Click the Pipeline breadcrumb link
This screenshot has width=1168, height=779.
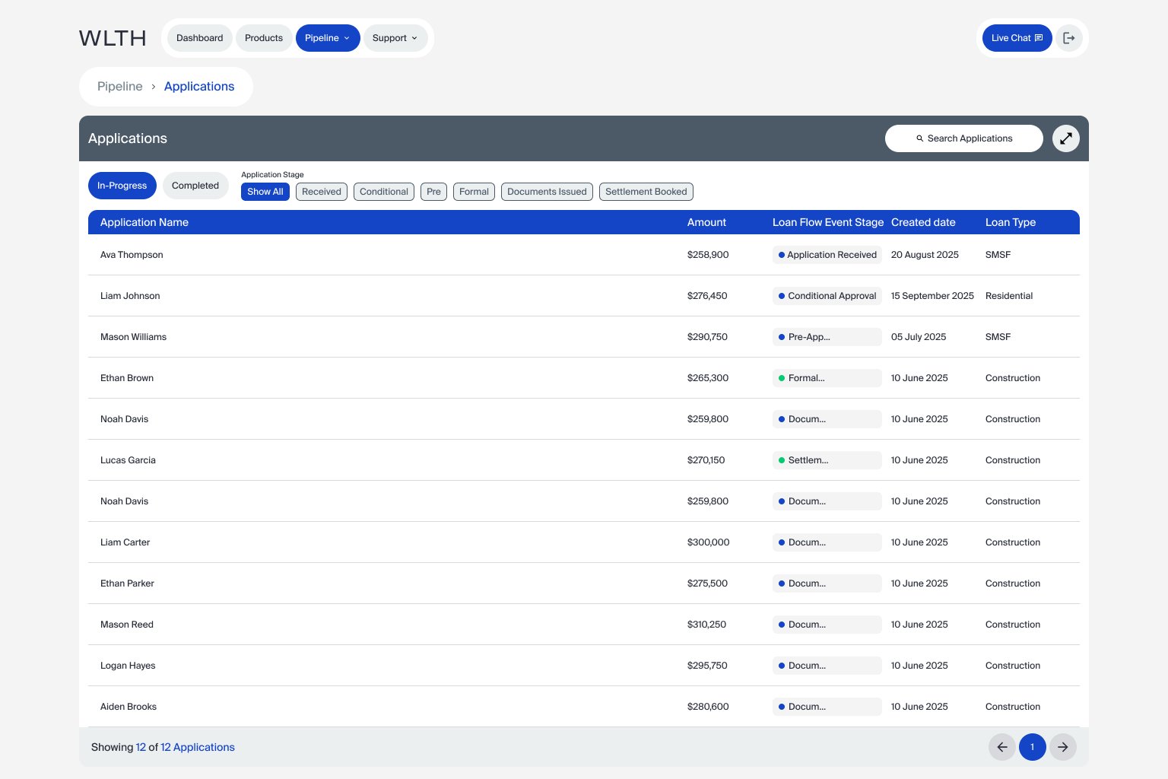coord(120,87)
